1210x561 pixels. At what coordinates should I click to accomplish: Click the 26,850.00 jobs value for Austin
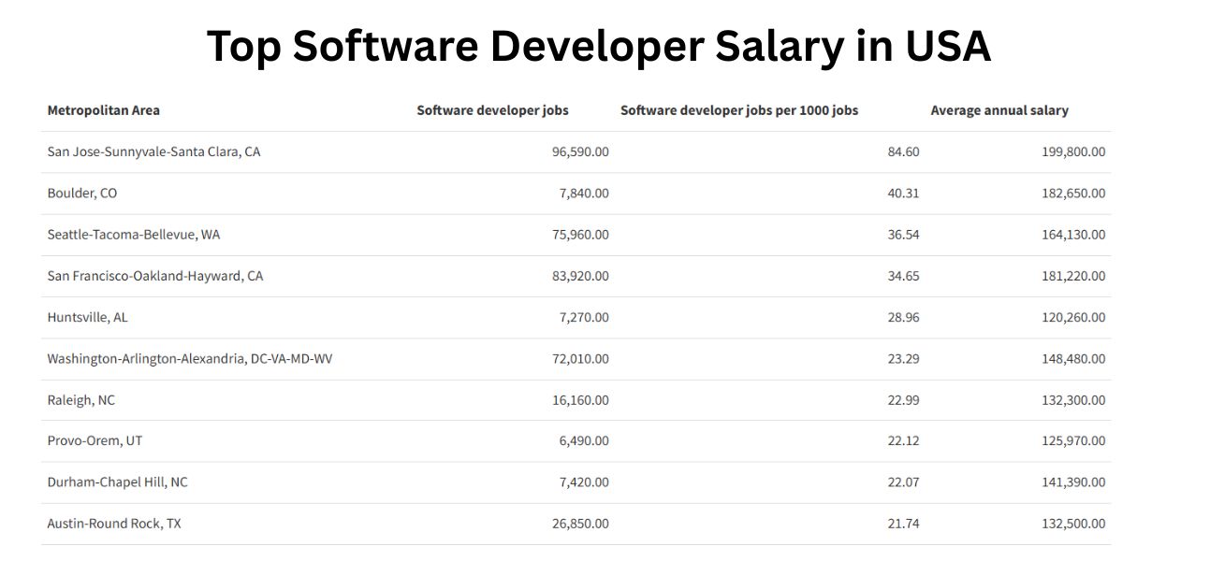[x=580, y=524]
